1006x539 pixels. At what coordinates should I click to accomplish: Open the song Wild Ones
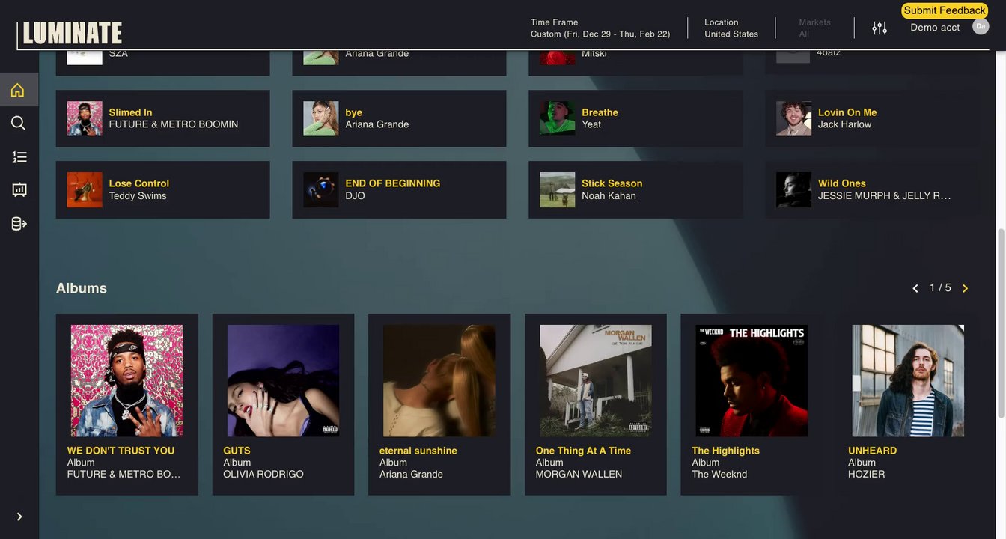pos(841,183)
